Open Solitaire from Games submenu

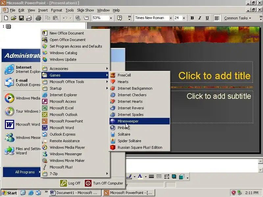pyautogui.click(x=139, y=134)
